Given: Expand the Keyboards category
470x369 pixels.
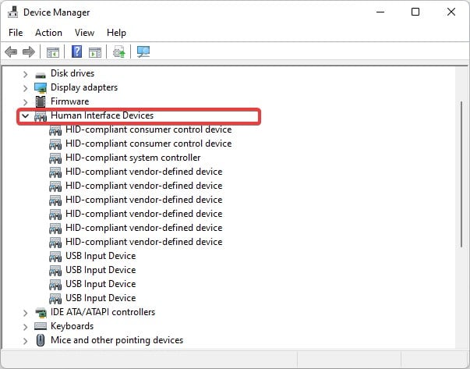Looking at the screenshot, I should (x=25, y=326).
